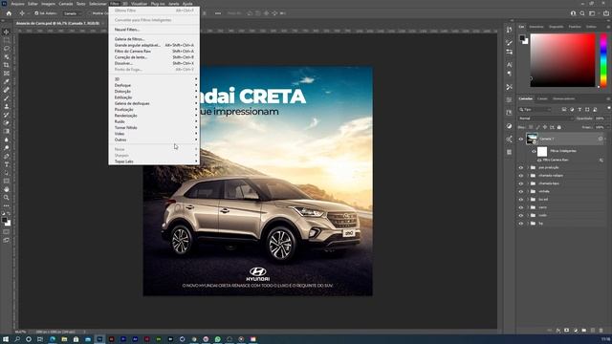Select the Crop tool
Image resolution: width=612 pixels, height=344 pixels.
(7, 65)
